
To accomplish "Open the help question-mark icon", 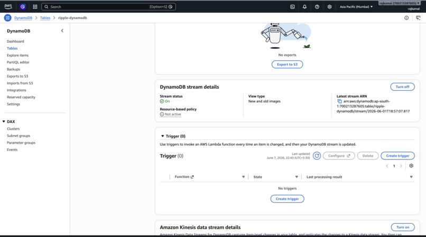I will [x=317, y=7].
